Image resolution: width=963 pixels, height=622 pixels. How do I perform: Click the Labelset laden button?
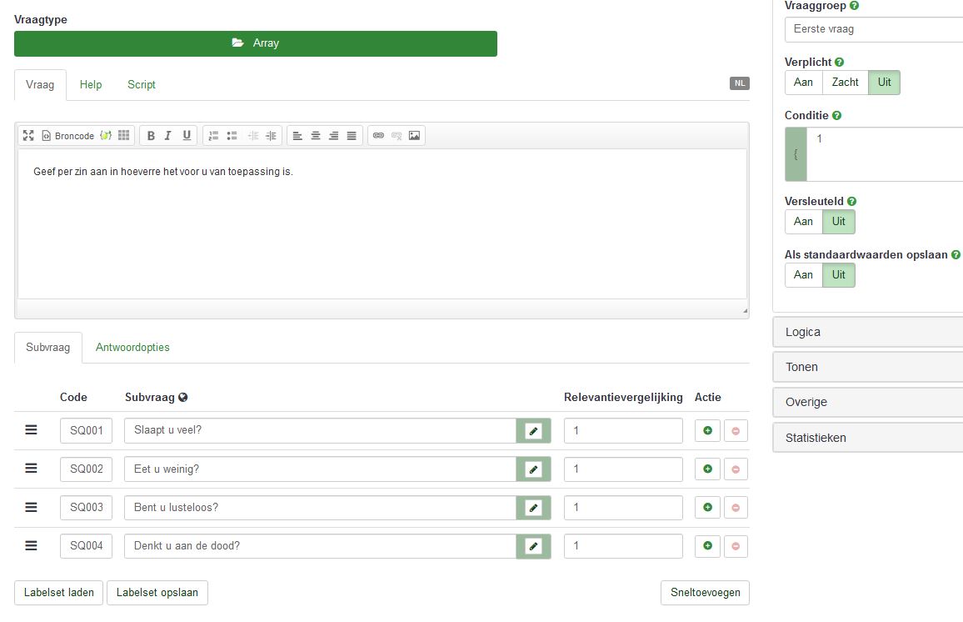[x=58, y=593]
